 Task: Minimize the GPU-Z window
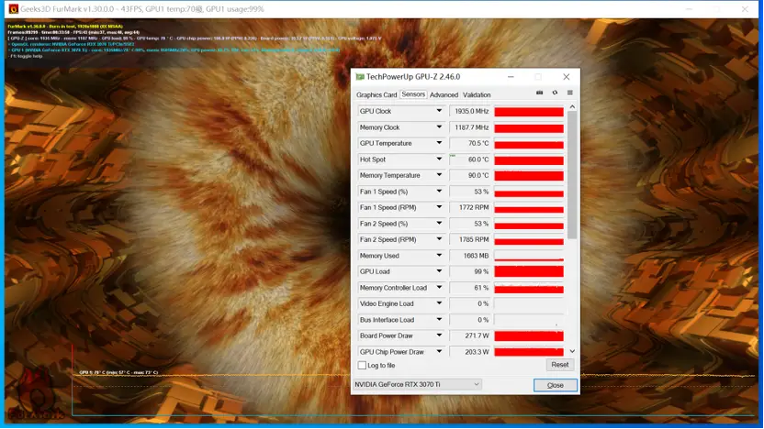click(x=511, y=77)
